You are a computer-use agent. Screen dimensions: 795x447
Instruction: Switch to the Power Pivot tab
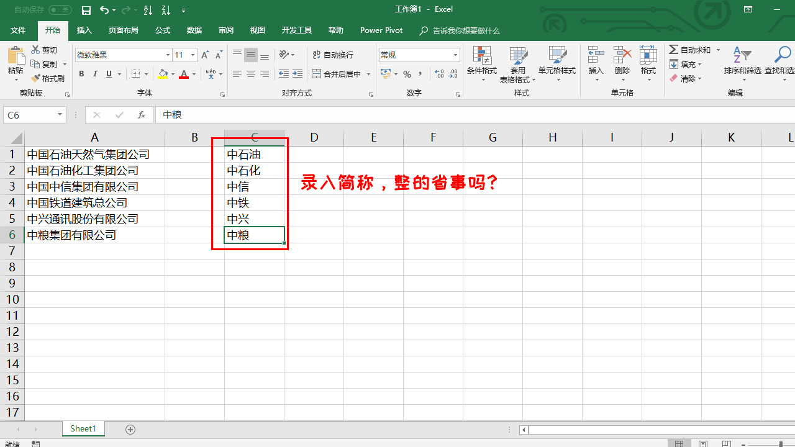click(381, 30)
